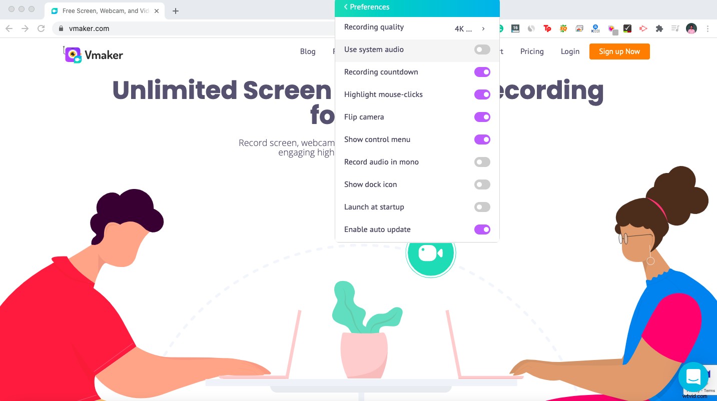Enable the Use system audio toggle
717x401 pixels.
coord(482,49)
